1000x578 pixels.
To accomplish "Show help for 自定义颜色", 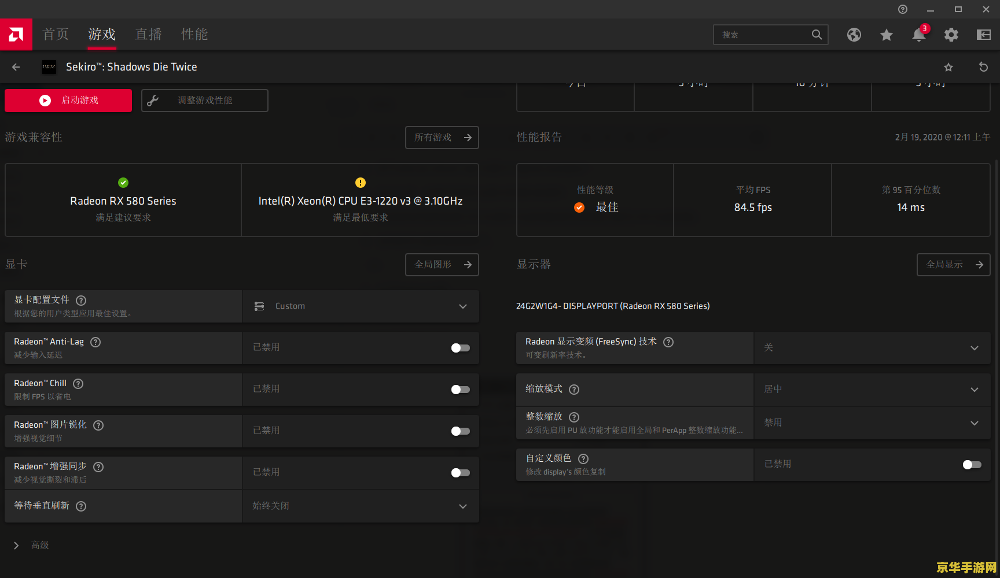I will pos(583,458).
